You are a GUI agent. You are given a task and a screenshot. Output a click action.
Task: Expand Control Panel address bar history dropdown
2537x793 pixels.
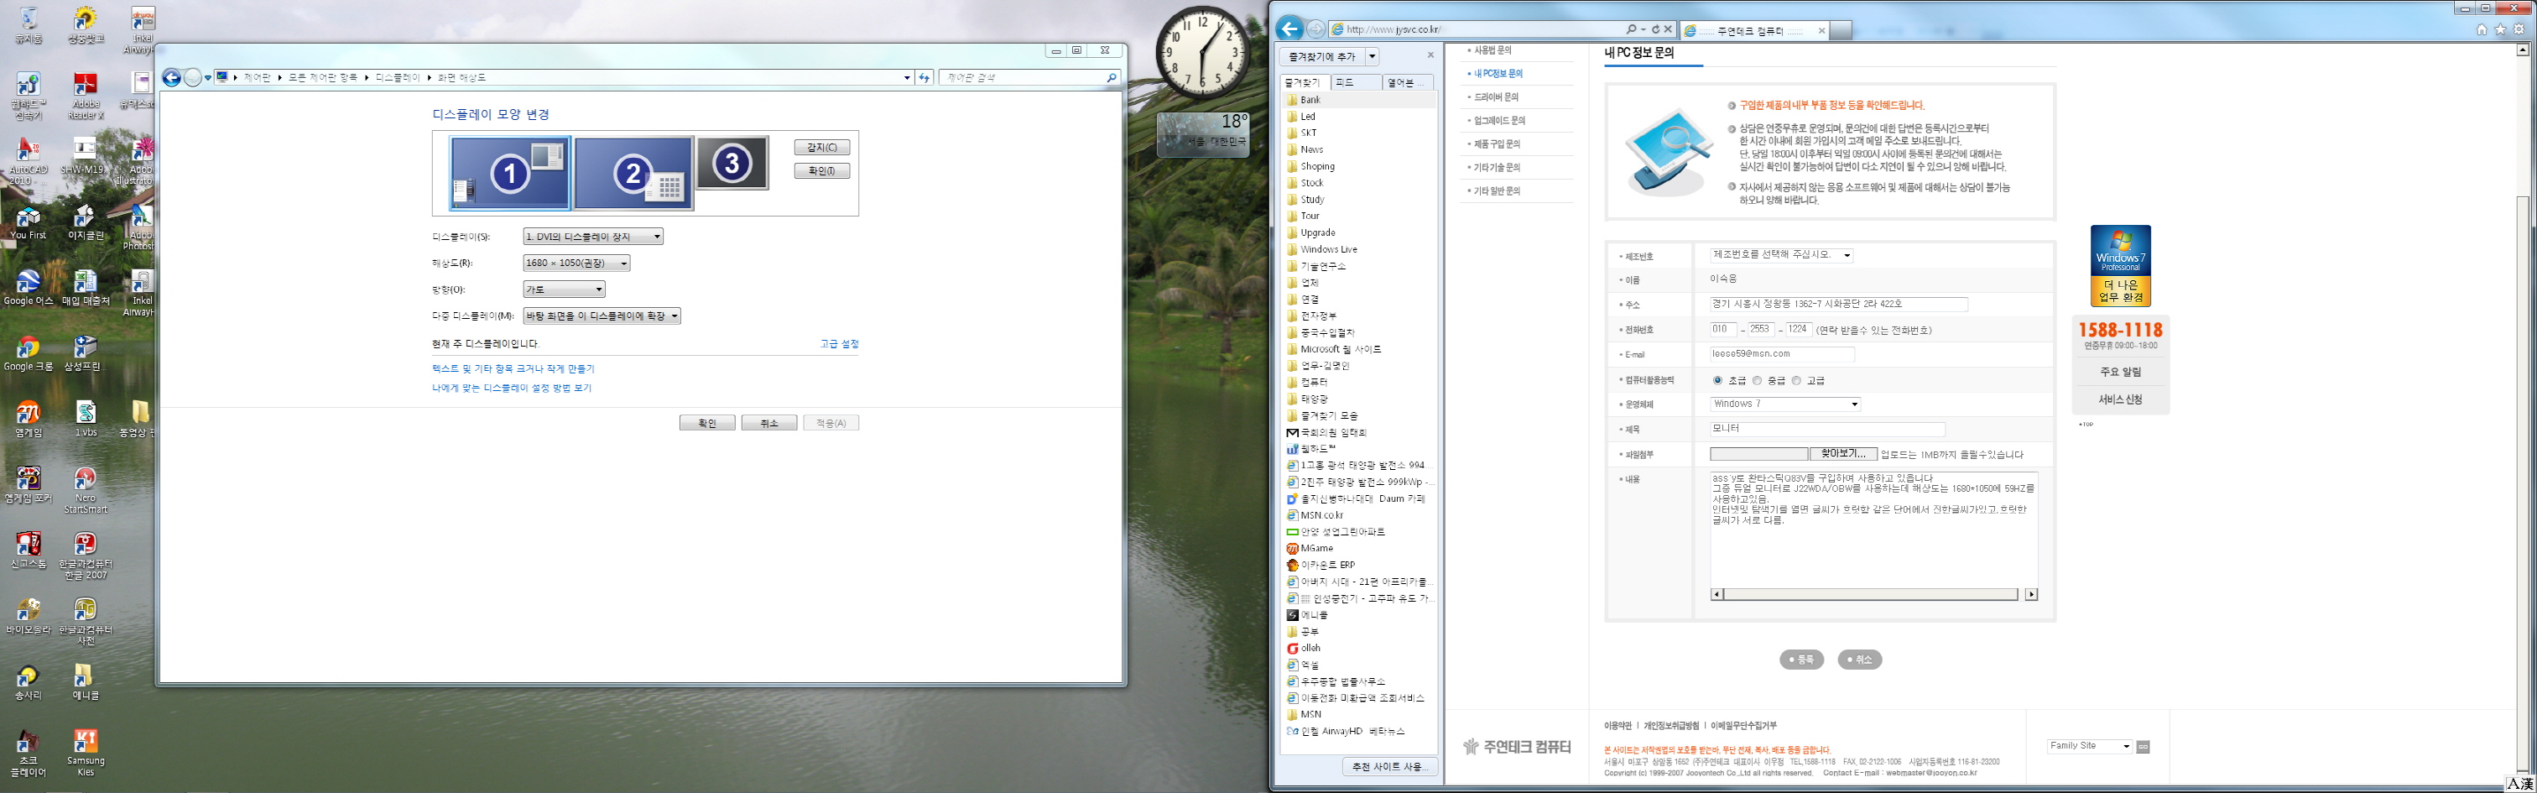907,77
